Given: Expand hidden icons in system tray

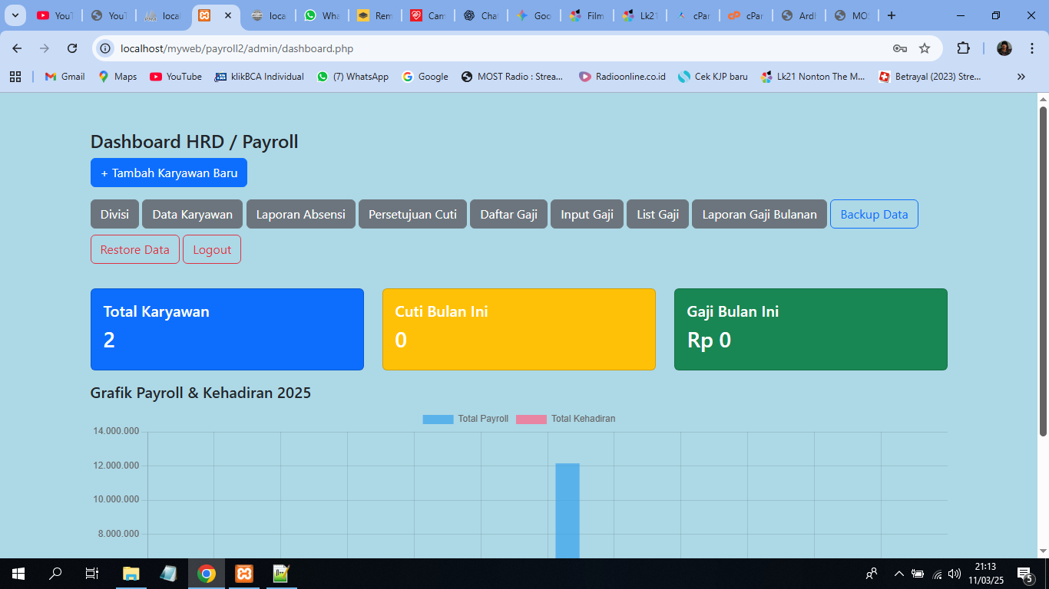Looking at the screenshot, I should 898,573.
